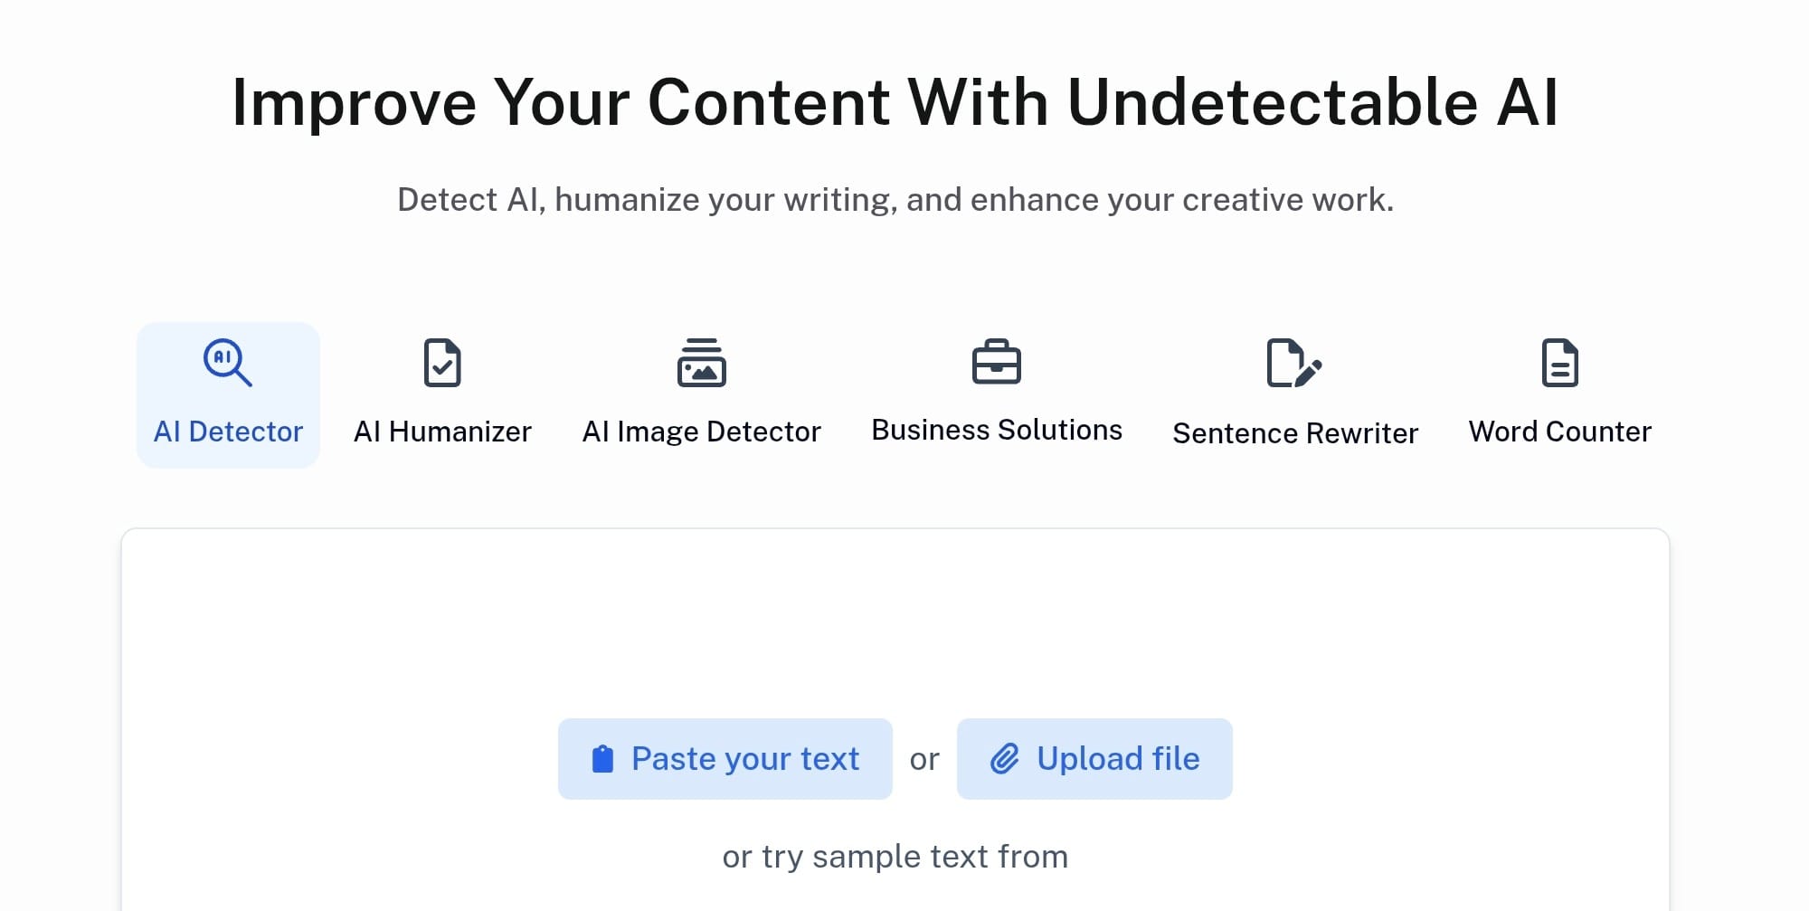Click the 'or try sample text from' line

(895, 857)
